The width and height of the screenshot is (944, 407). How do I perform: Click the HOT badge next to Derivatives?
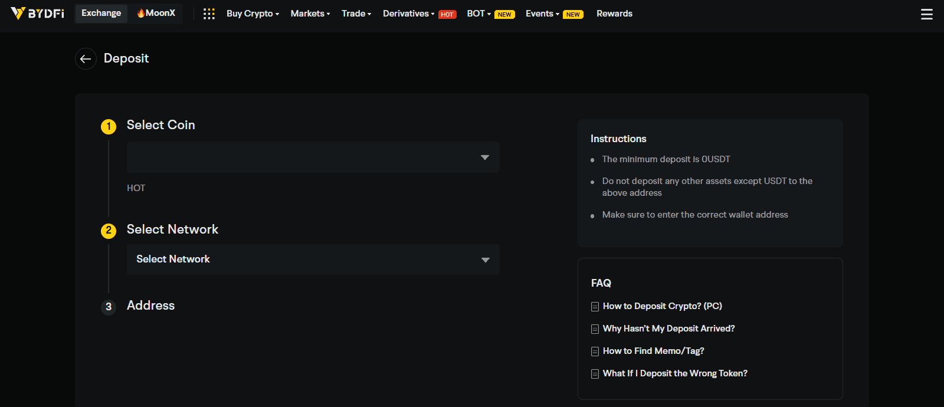(447, 15)
